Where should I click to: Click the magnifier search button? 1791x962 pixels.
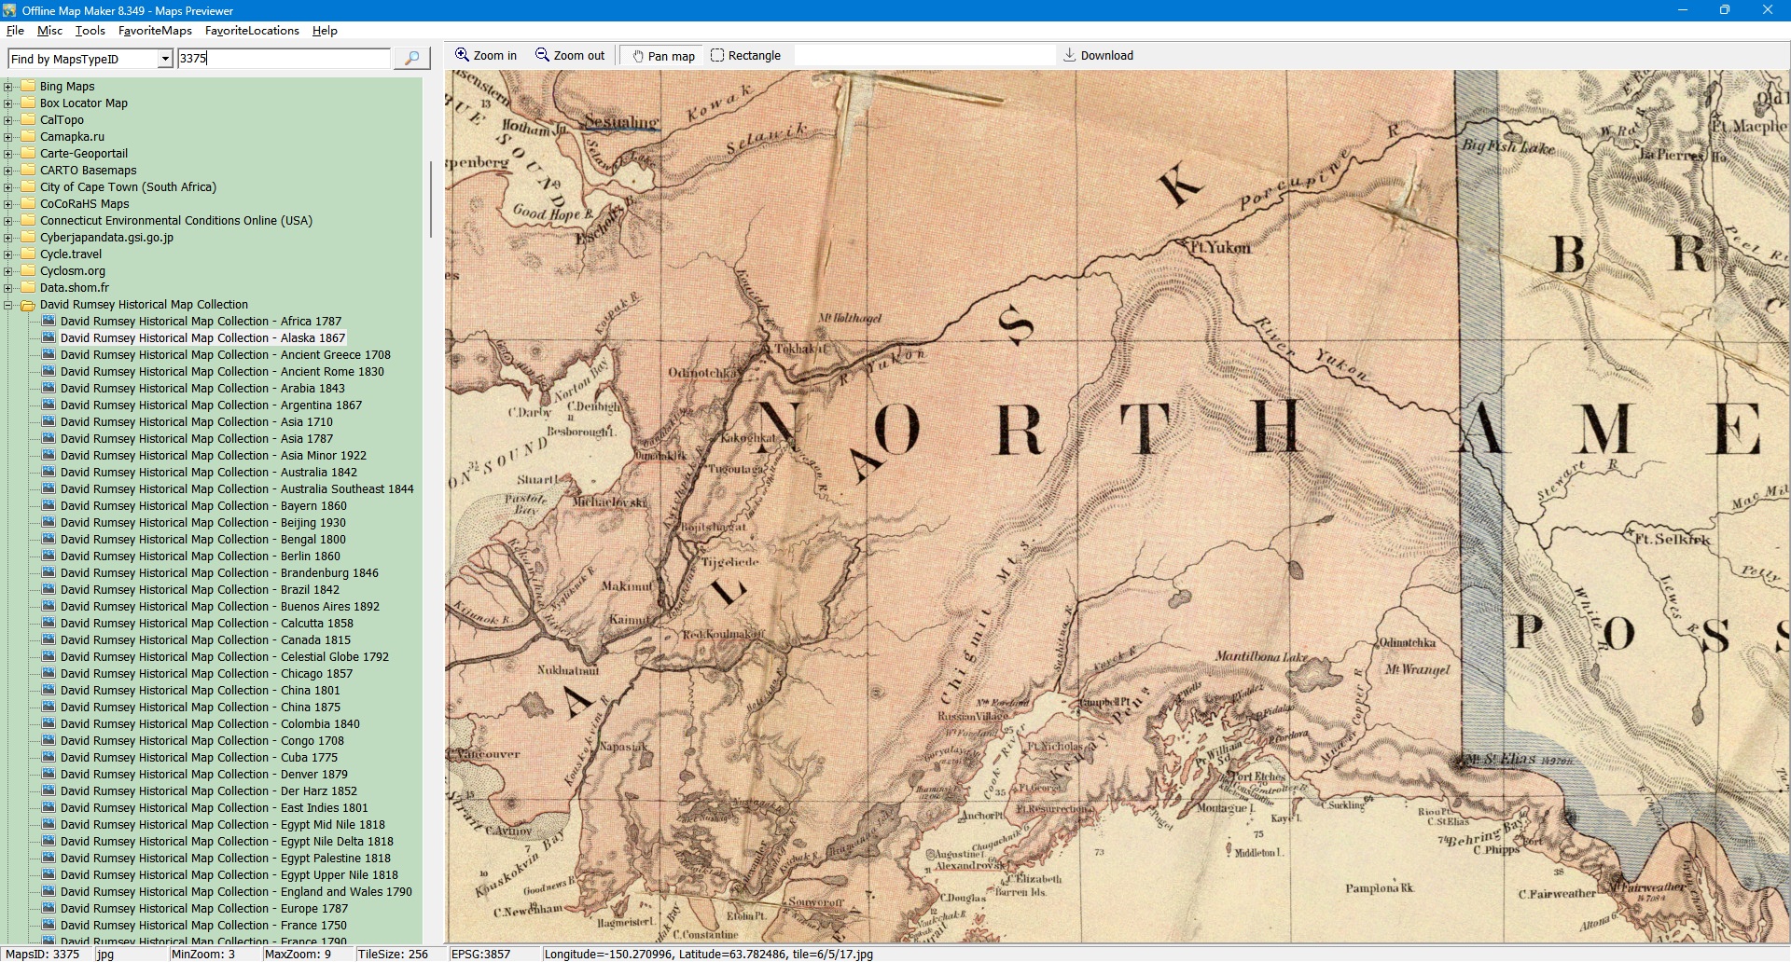click(x=411, y=59)
